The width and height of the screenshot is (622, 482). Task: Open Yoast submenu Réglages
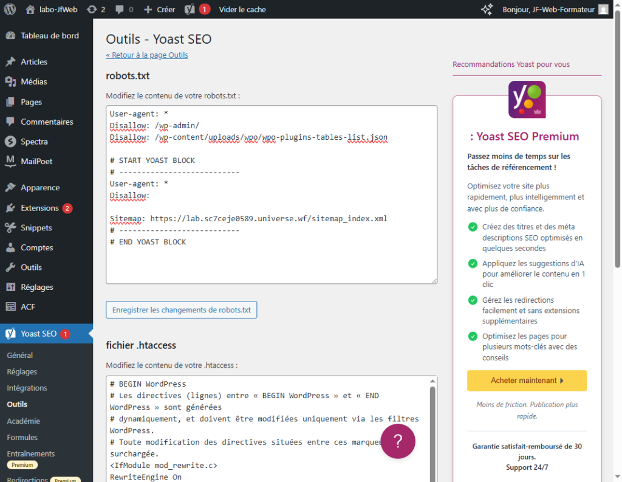(22, 371)
